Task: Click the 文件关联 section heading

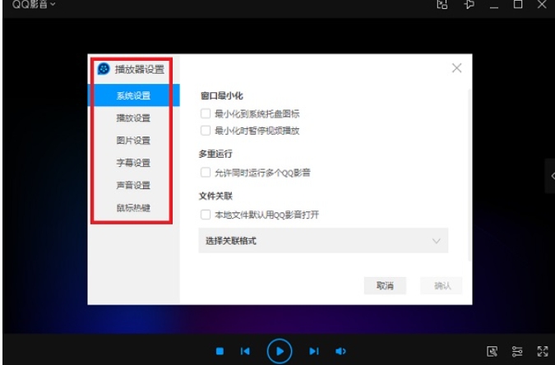Action: pyautogui.click(x=215, y=196)
